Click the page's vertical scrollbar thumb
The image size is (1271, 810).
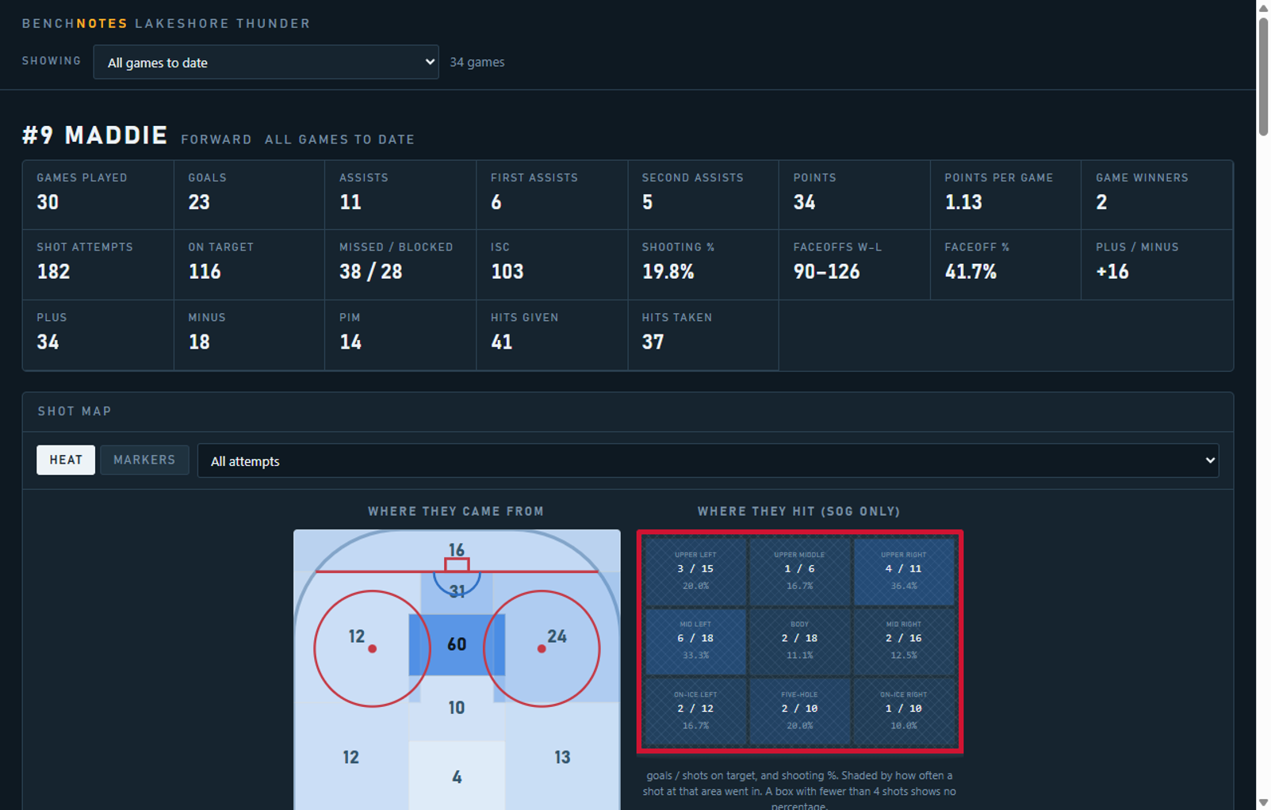[x=1263, y=77]
